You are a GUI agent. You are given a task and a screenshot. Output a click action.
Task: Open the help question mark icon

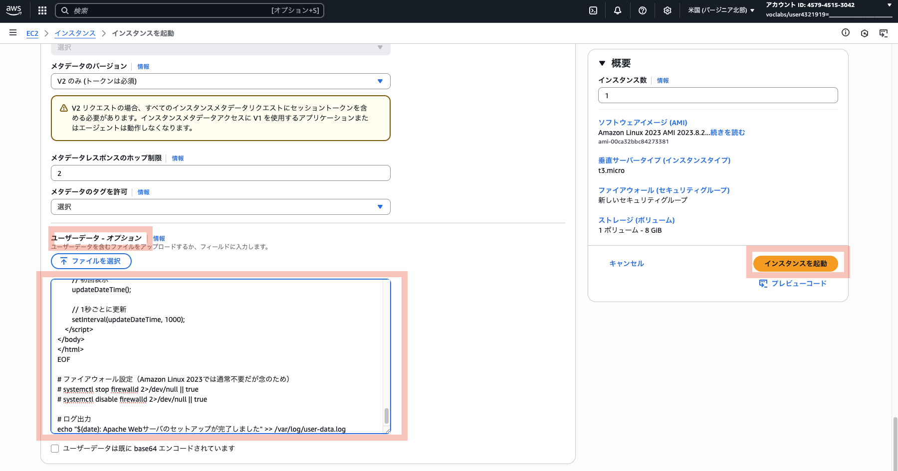(643, 10)
